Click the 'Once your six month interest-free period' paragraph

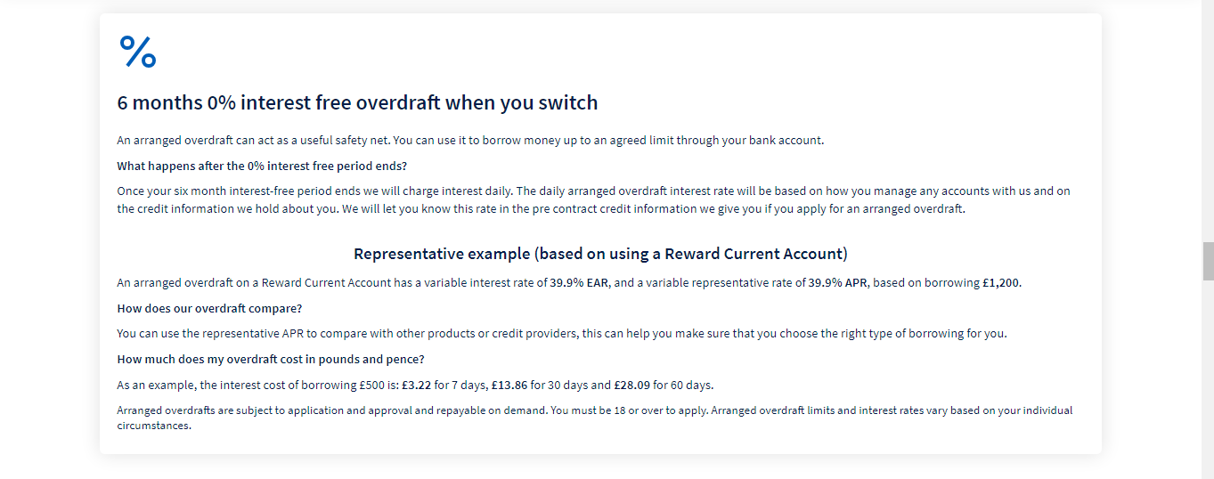(593, 200)
